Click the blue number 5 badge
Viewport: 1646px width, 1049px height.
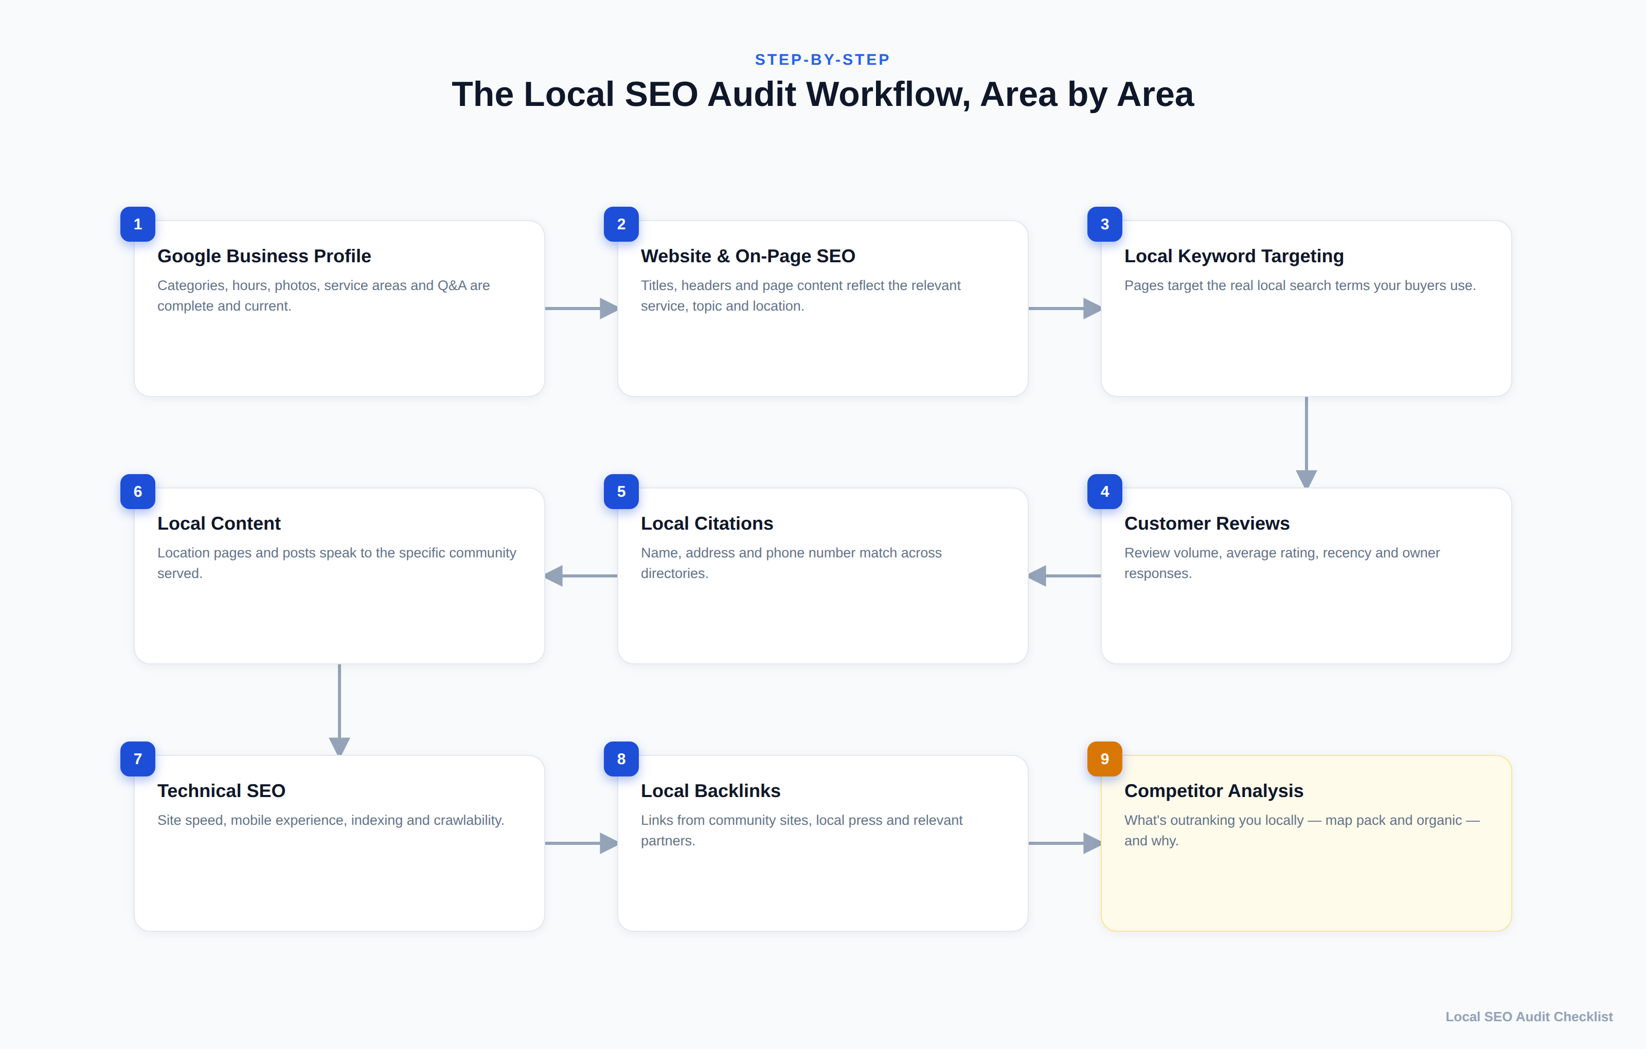[621, 491]
